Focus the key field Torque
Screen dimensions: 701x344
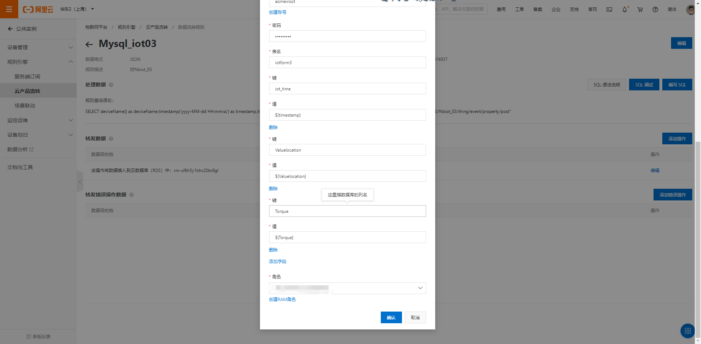[x=347, y=211]
